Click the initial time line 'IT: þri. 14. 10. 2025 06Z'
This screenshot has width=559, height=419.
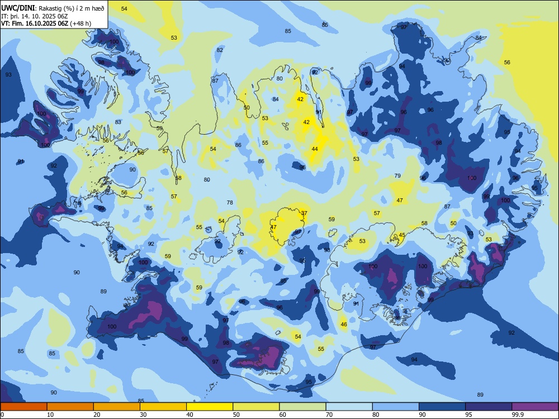point(34,16)
